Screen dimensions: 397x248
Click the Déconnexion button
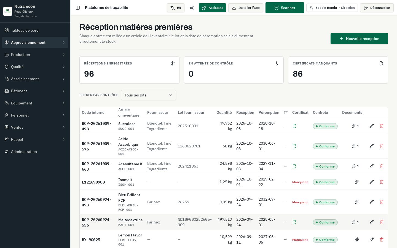(x=377, y=8)
